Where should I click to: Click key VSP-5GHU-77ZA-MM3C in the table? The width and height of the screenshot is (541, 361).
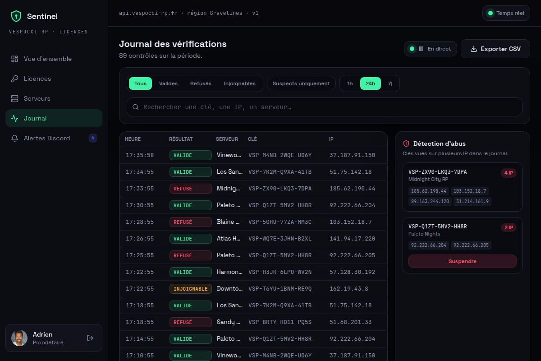(280, 222)
